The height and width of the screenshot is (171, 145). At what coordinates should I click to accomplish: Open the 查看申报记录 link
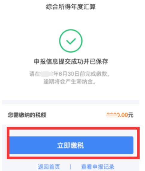coord(97,166)
